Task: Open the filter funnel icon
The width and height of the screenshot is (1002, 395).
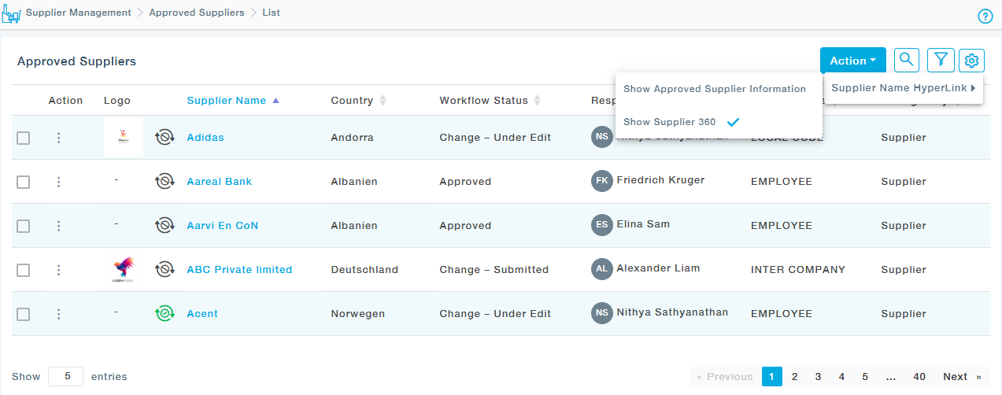Action: tap(940, 60)
